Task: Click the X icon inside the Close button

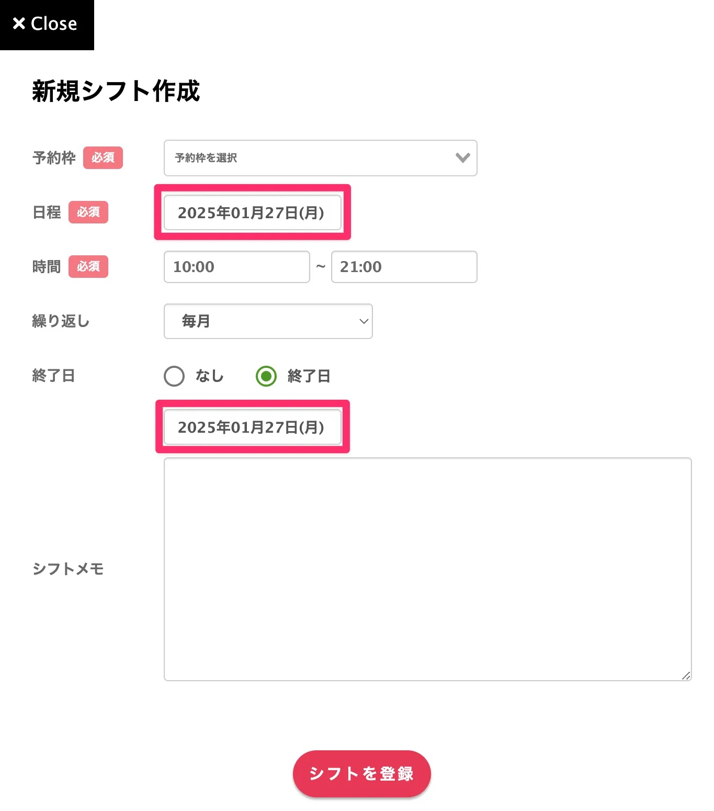Action: point(19,23)
